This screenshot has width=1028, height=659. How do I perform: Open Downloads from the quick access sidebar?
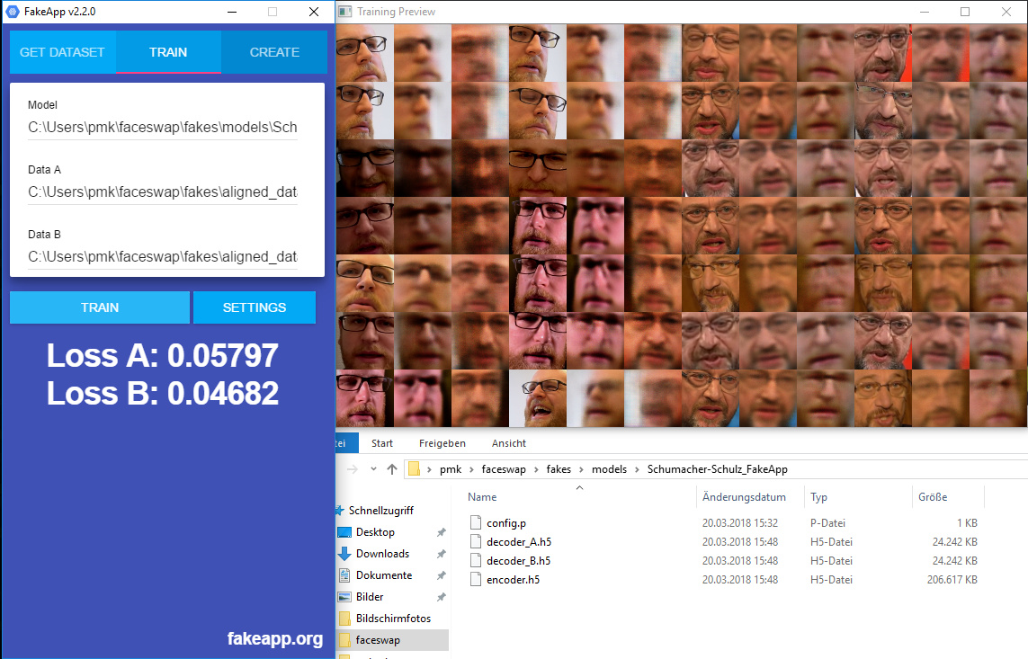pyautogui.click(x=382, y=554)
